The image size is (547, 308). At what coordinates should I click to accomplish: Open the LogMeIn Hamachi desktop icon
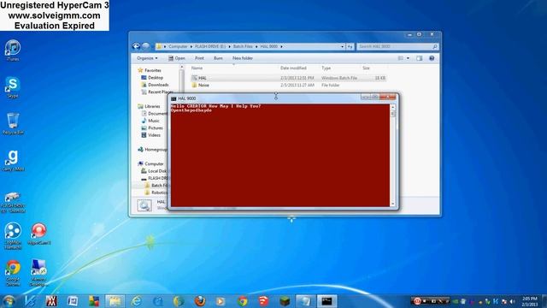(13, 236)
